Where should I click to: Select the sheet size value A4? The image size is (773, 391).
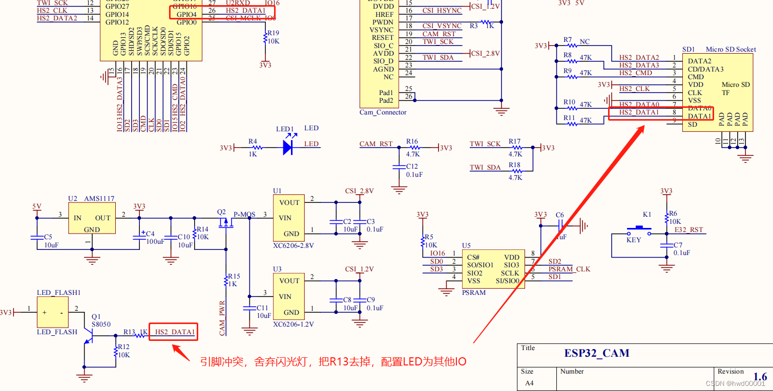pos(529,383)
